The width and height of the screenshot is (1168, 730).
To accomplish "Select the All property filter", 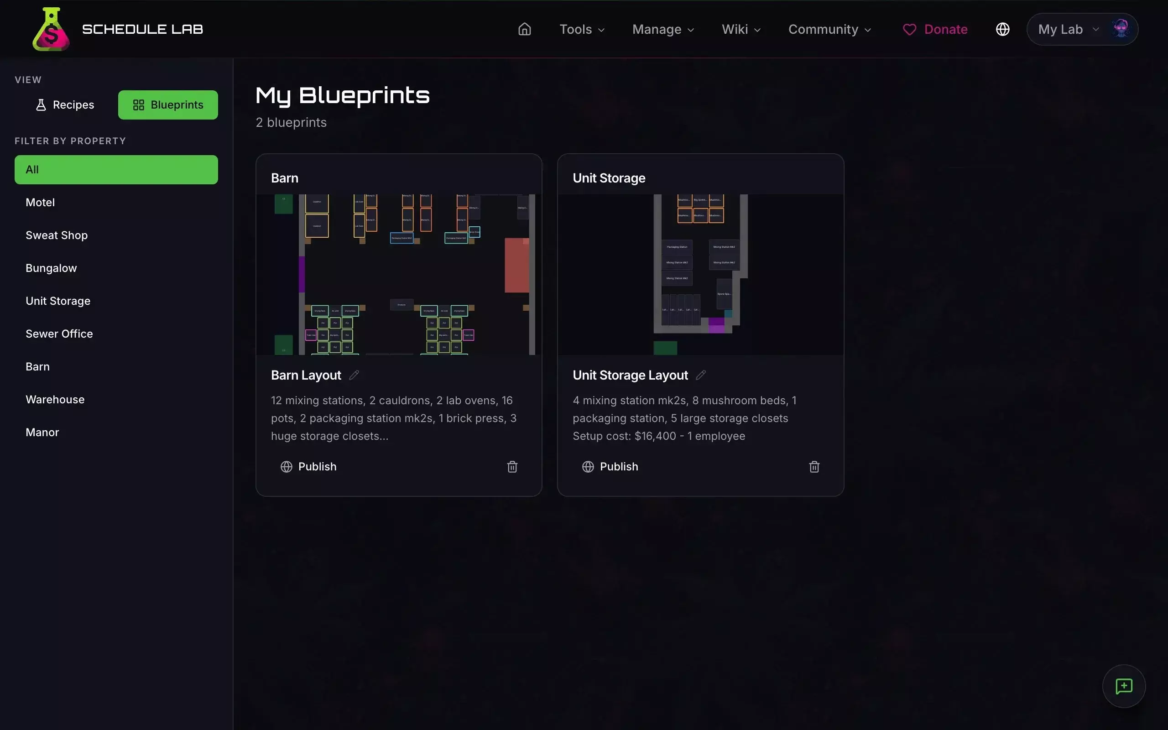I will tap(116, 169).
